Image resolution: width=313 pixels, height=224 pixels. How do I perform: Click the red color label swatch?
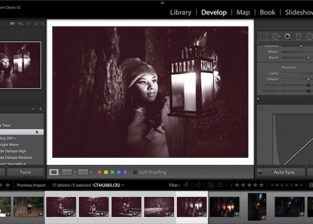tap(99, 172)
